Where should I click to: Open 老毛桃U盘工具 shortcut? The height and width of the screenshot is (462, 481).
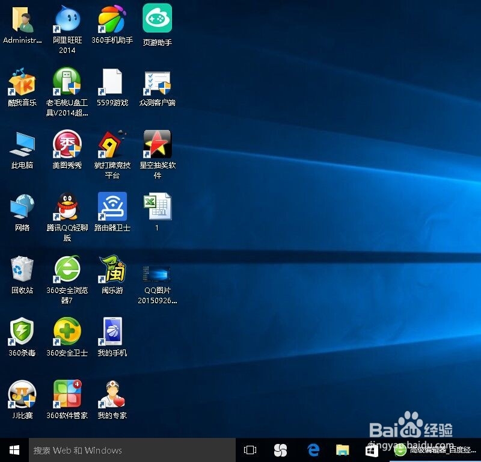[67, 81]
